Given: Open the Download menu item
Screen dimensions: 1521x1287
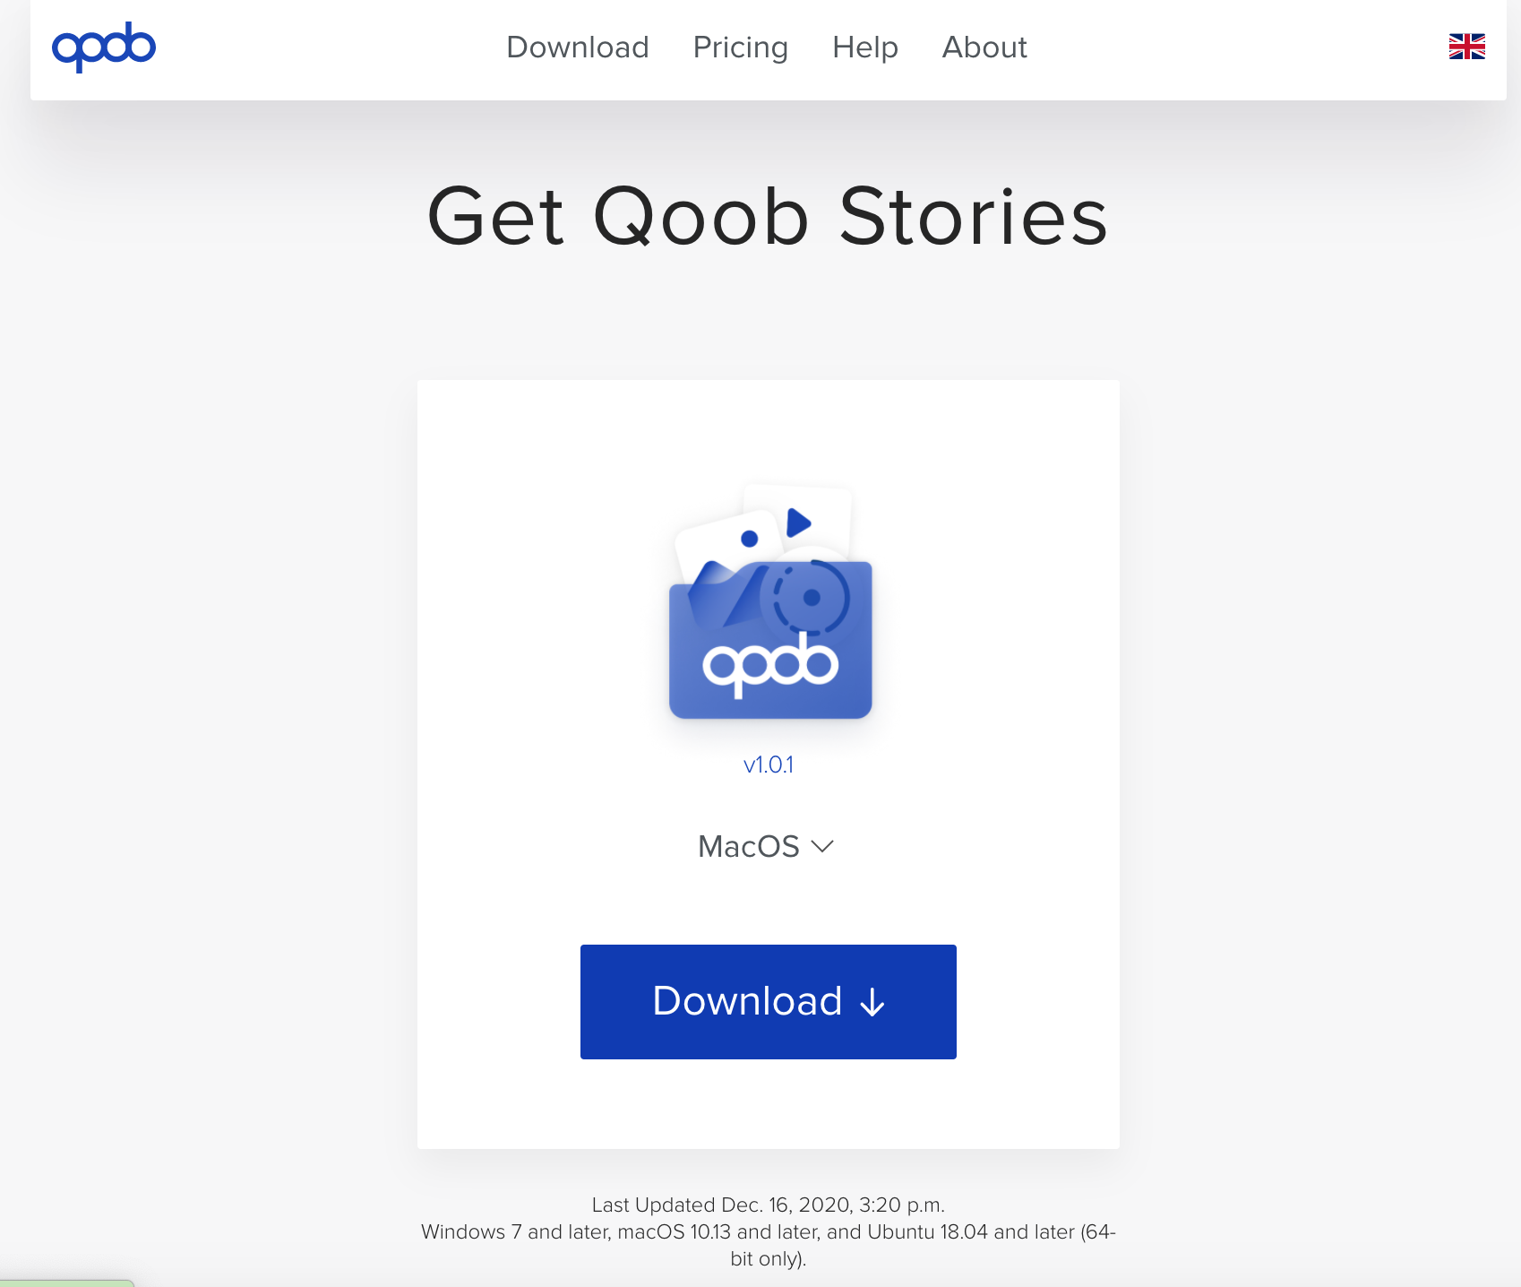Looking at the screenshot, I should click(x=578, y=48).
